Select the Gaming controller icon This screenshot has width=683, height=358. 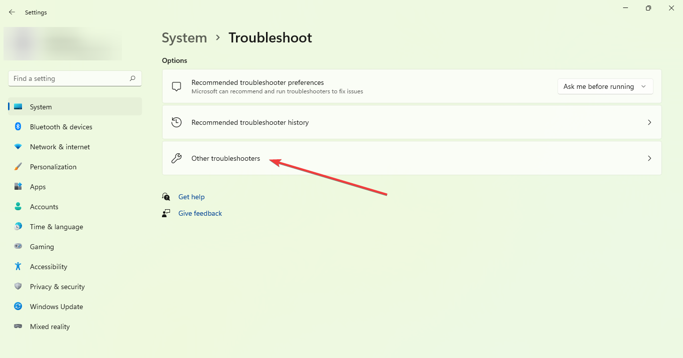[x=18, y=247]
